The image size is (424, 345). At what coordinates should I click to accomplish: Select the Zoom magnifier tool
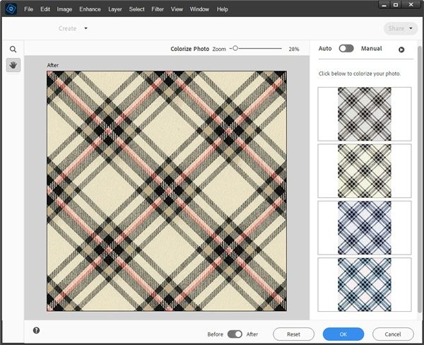pyautogui.click(x=13, y=49)
